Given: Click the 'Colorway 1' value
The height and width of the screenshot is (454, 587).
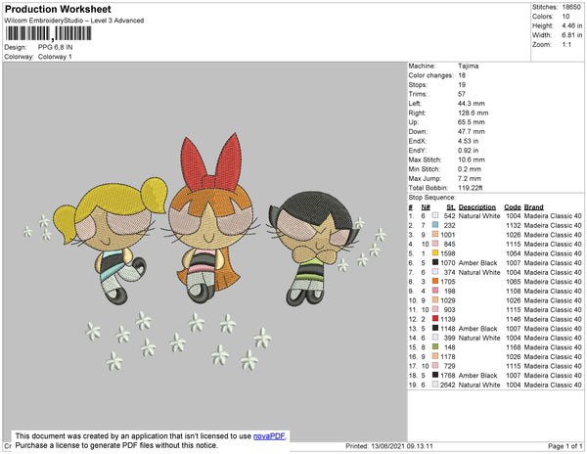Looking at the screenshot, I should tap(55, 57).
